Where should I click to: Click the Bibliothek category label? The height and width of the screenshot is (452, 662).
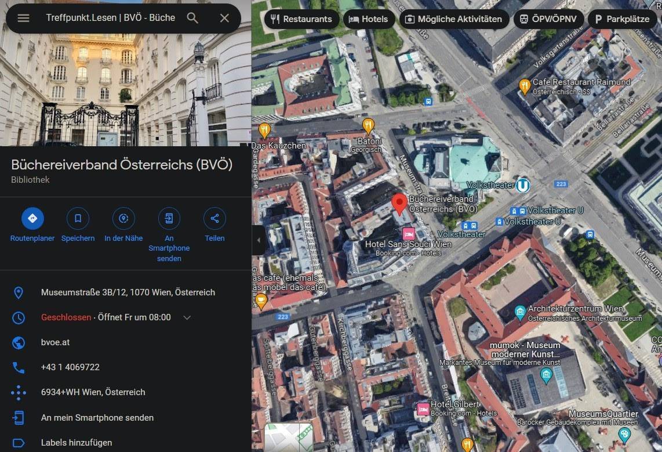[x=30, y=180]
